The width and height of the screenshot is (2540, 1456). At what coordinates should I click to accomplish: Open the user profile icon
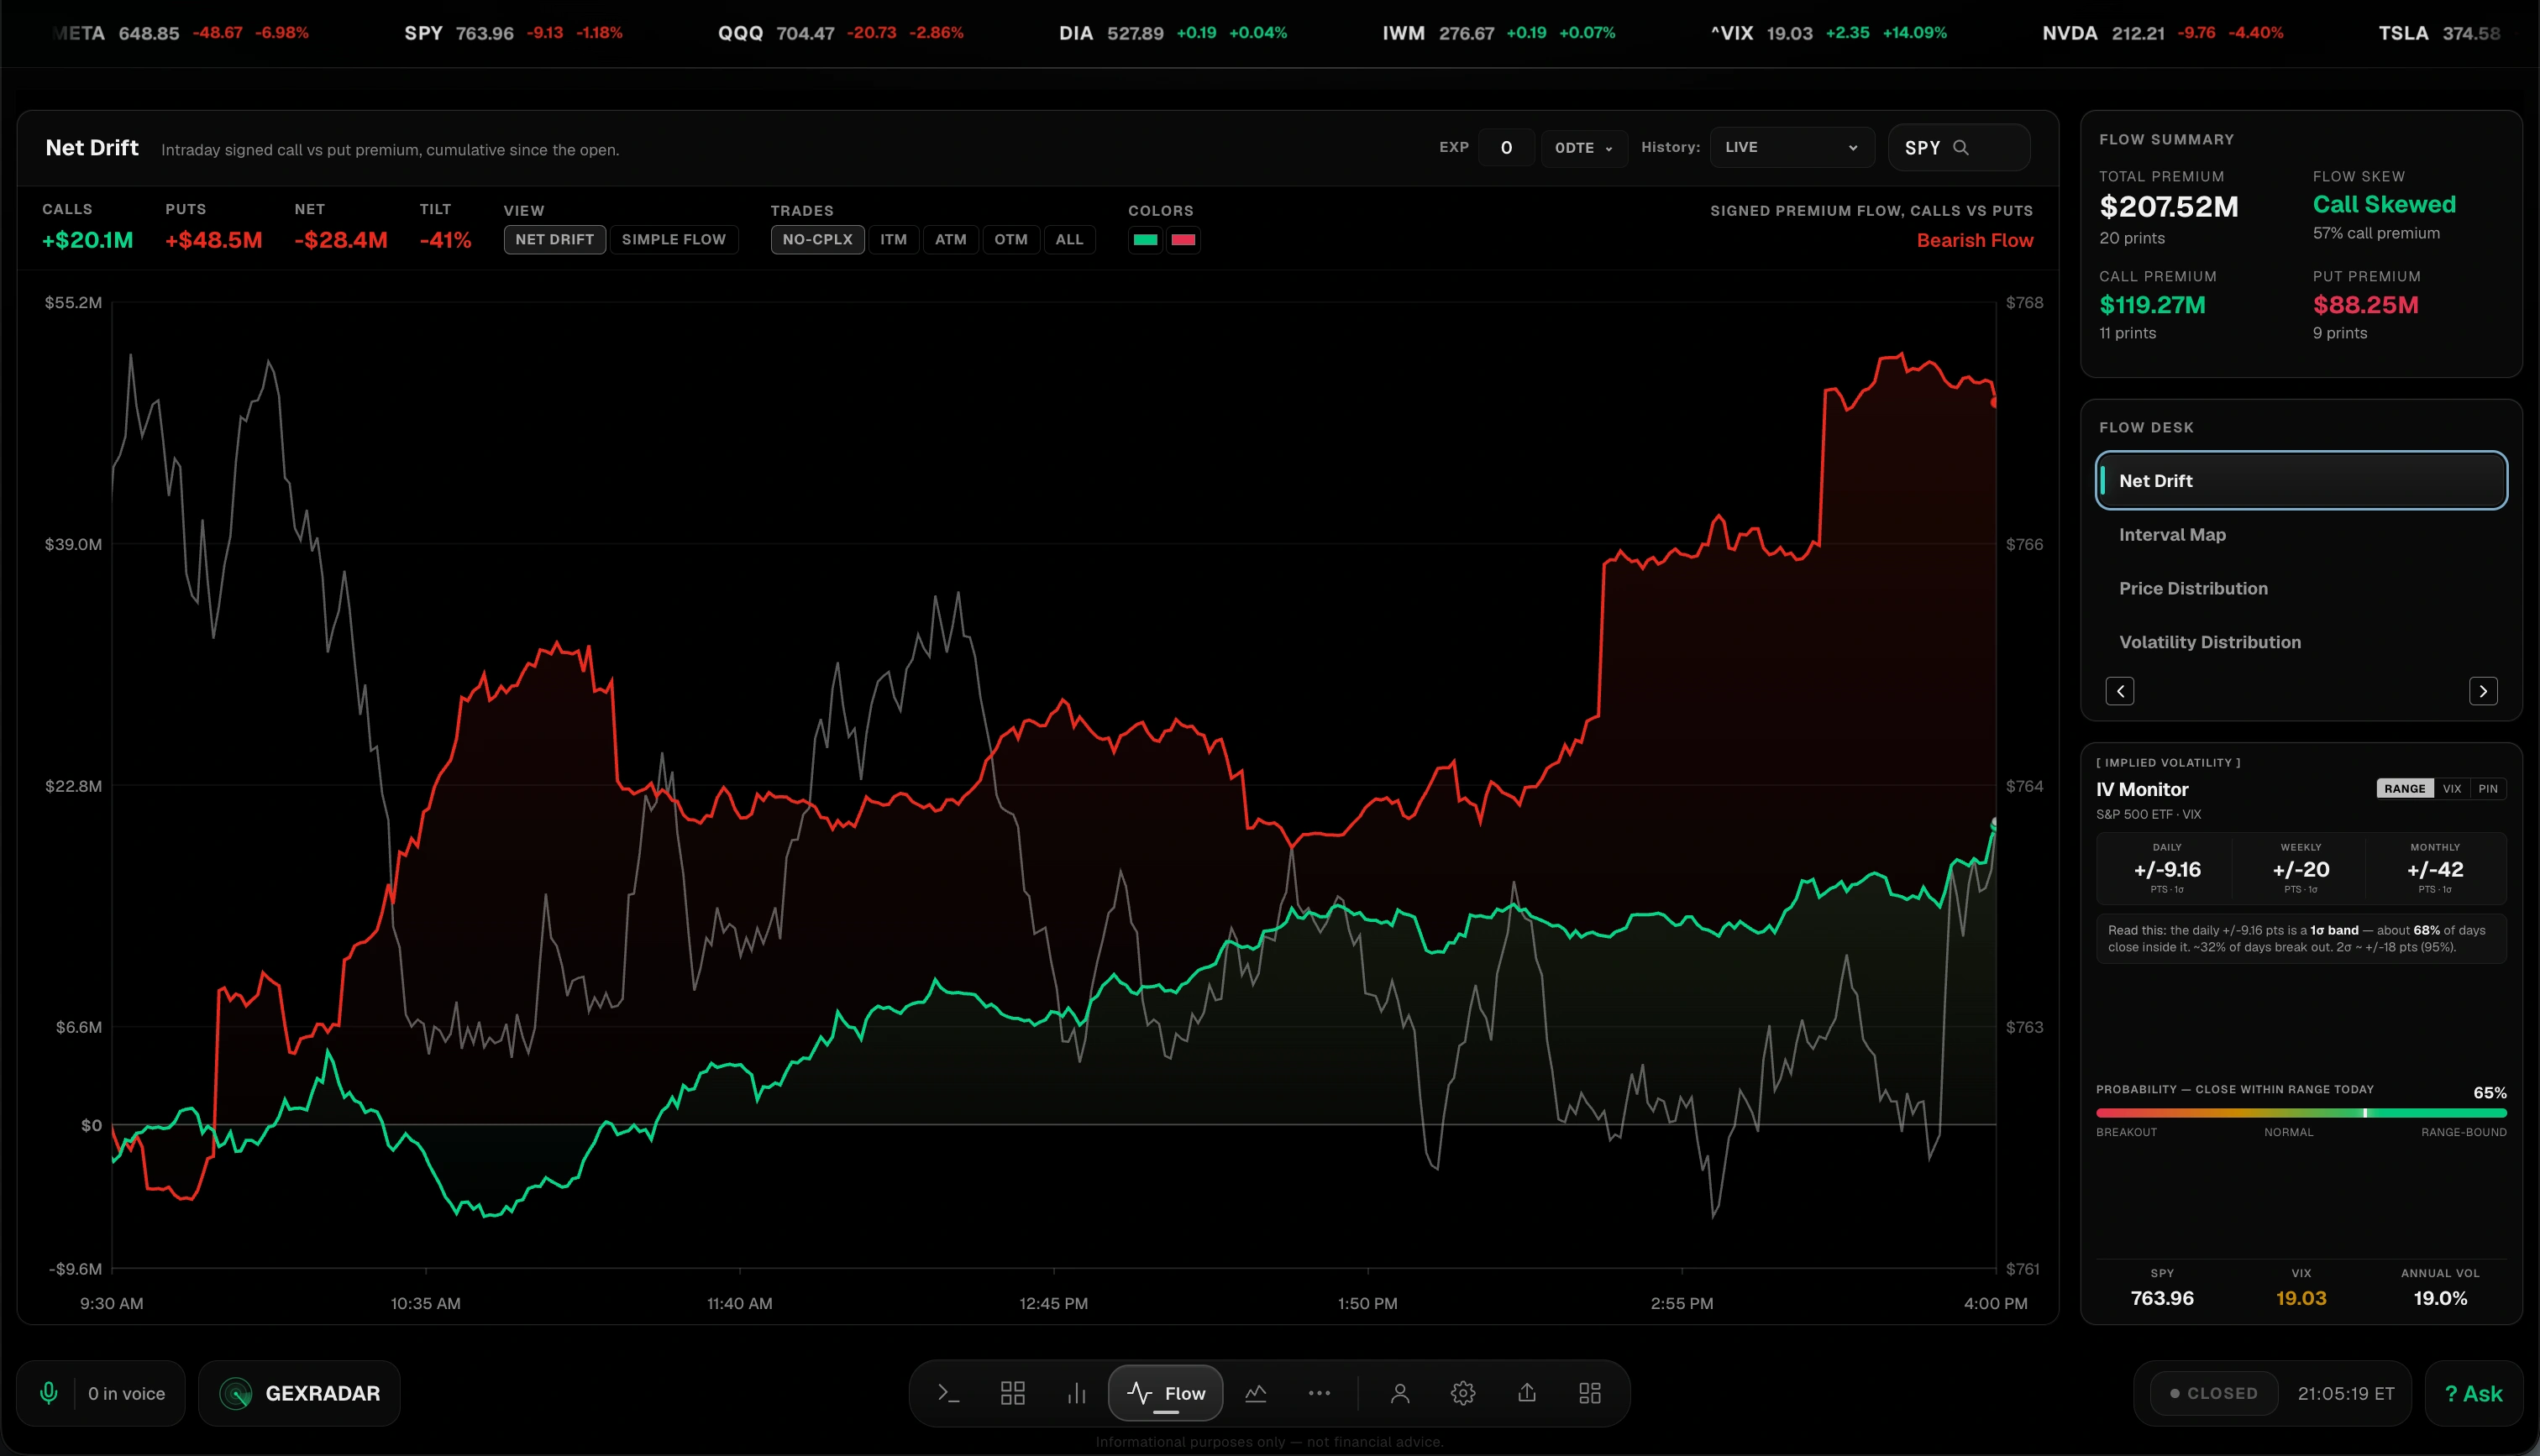(1400, 1393)
